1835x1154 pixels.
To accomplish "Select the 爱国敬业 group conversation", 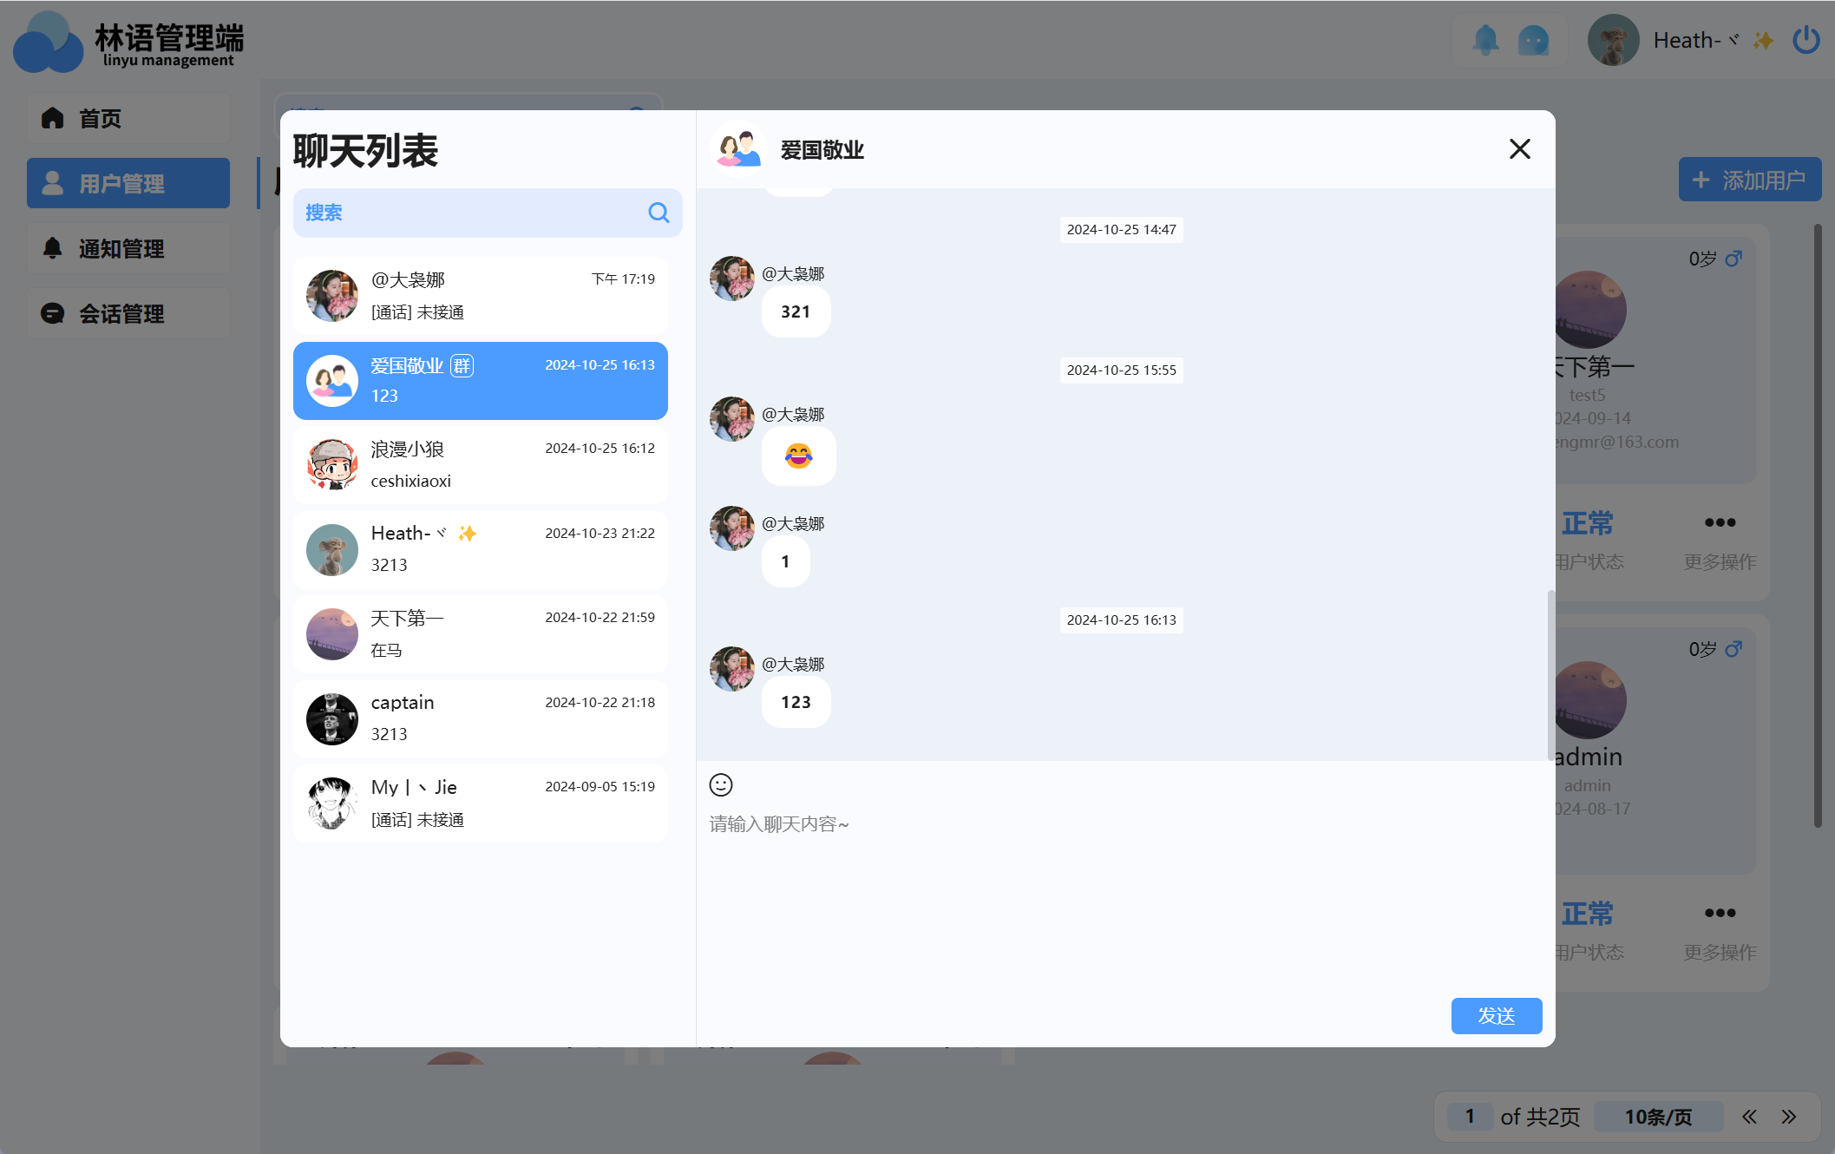I will [x=481, y=381].
